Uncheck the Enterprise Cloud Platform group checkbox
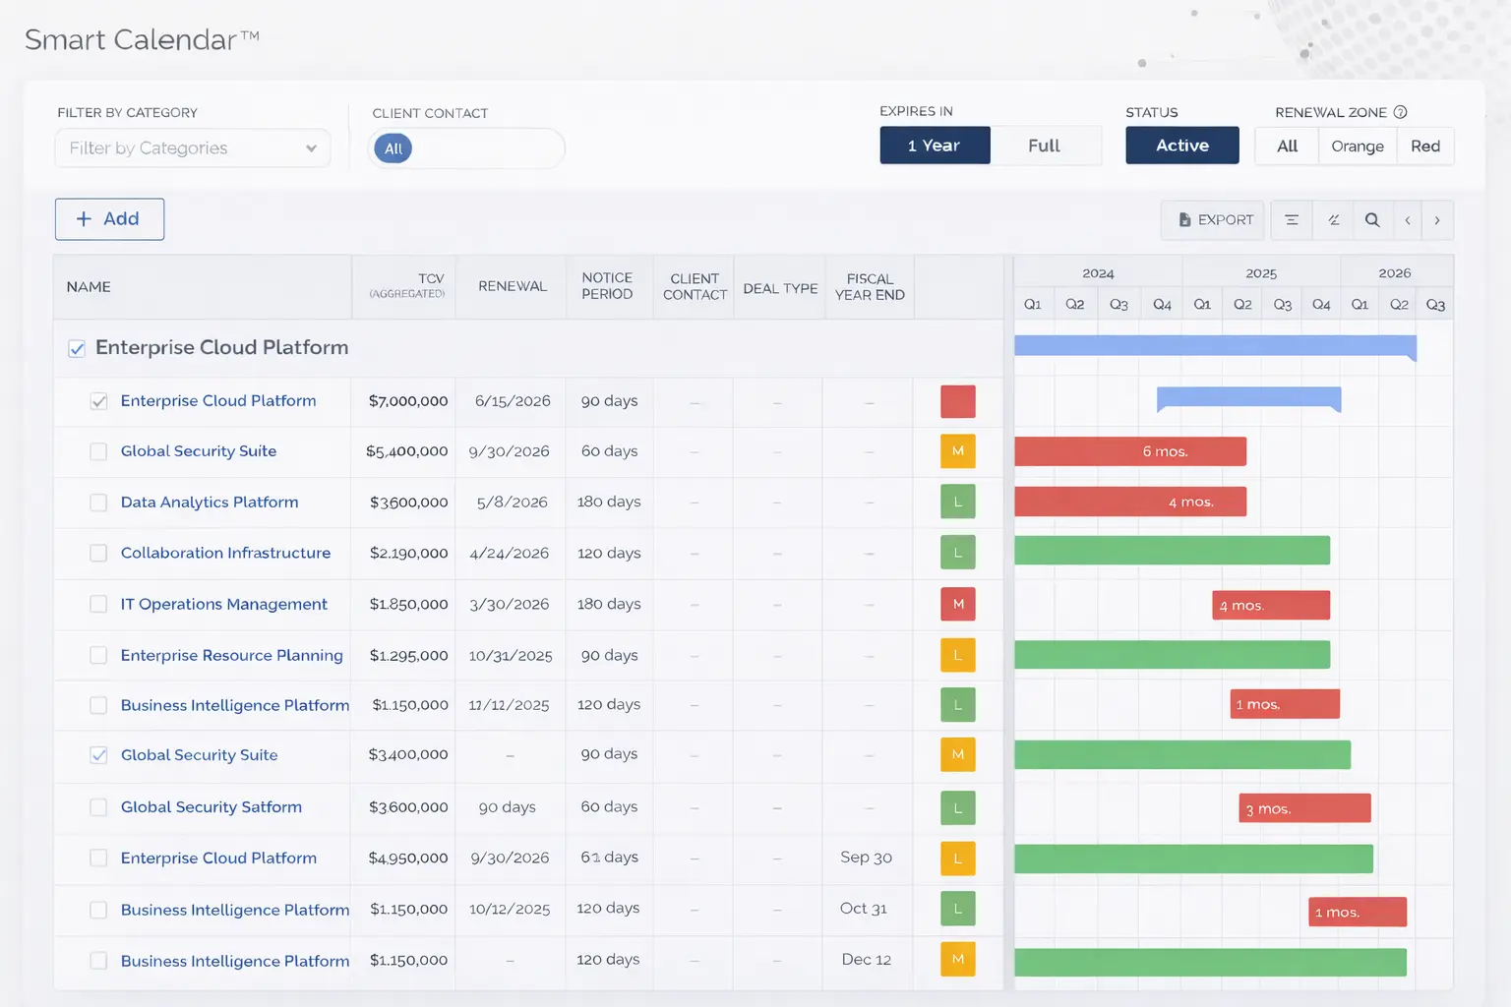This screenshot has height=1007, width=1511. coord(77,347)
